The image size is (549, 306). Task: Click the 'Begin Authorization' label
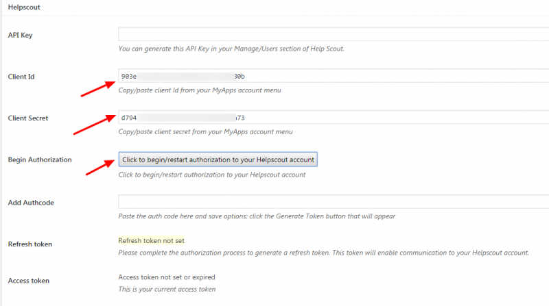[x=40, y=160]
